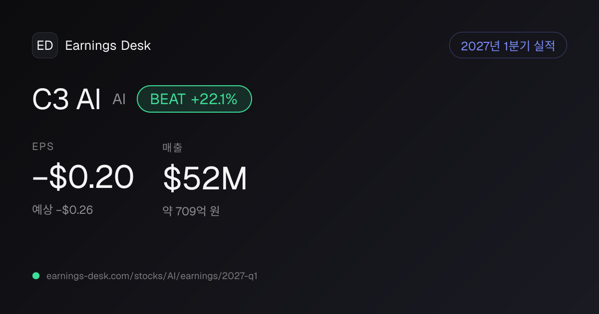Click the BEAT word in green badge
This screenshot has height=314, width=599.
168,99
